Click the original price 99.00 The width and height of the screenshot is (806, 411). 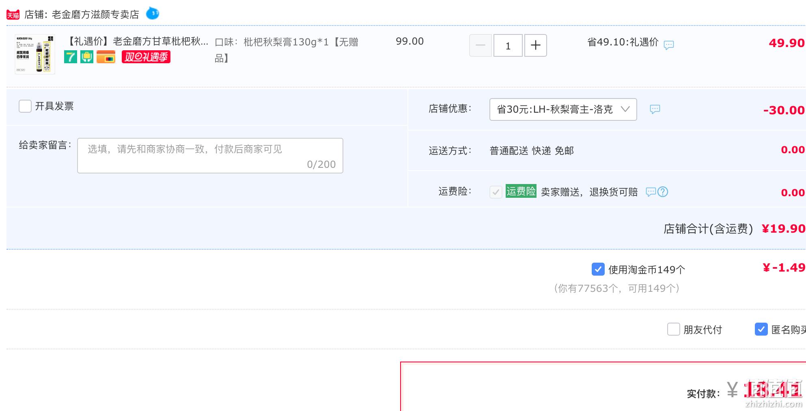[410, 41]
